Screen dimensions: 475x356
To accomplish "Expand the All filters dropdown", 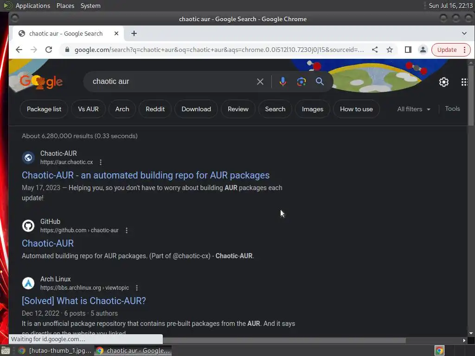I will (x=414, y=109).
